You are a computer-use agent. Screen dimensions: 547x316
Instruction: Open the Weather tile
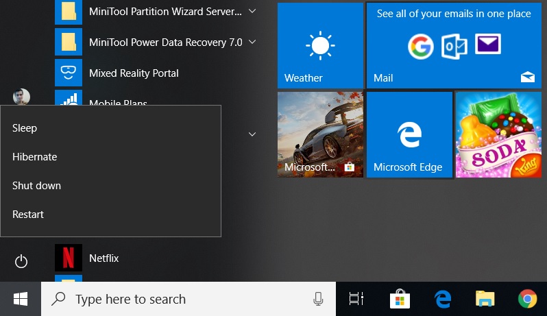click(320, 45)
